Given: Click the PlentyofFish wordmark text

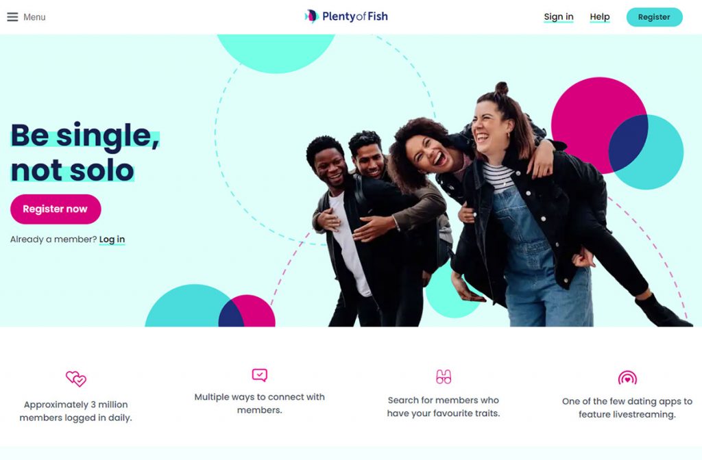Looking at the screenshot, I should click(355, 16).
